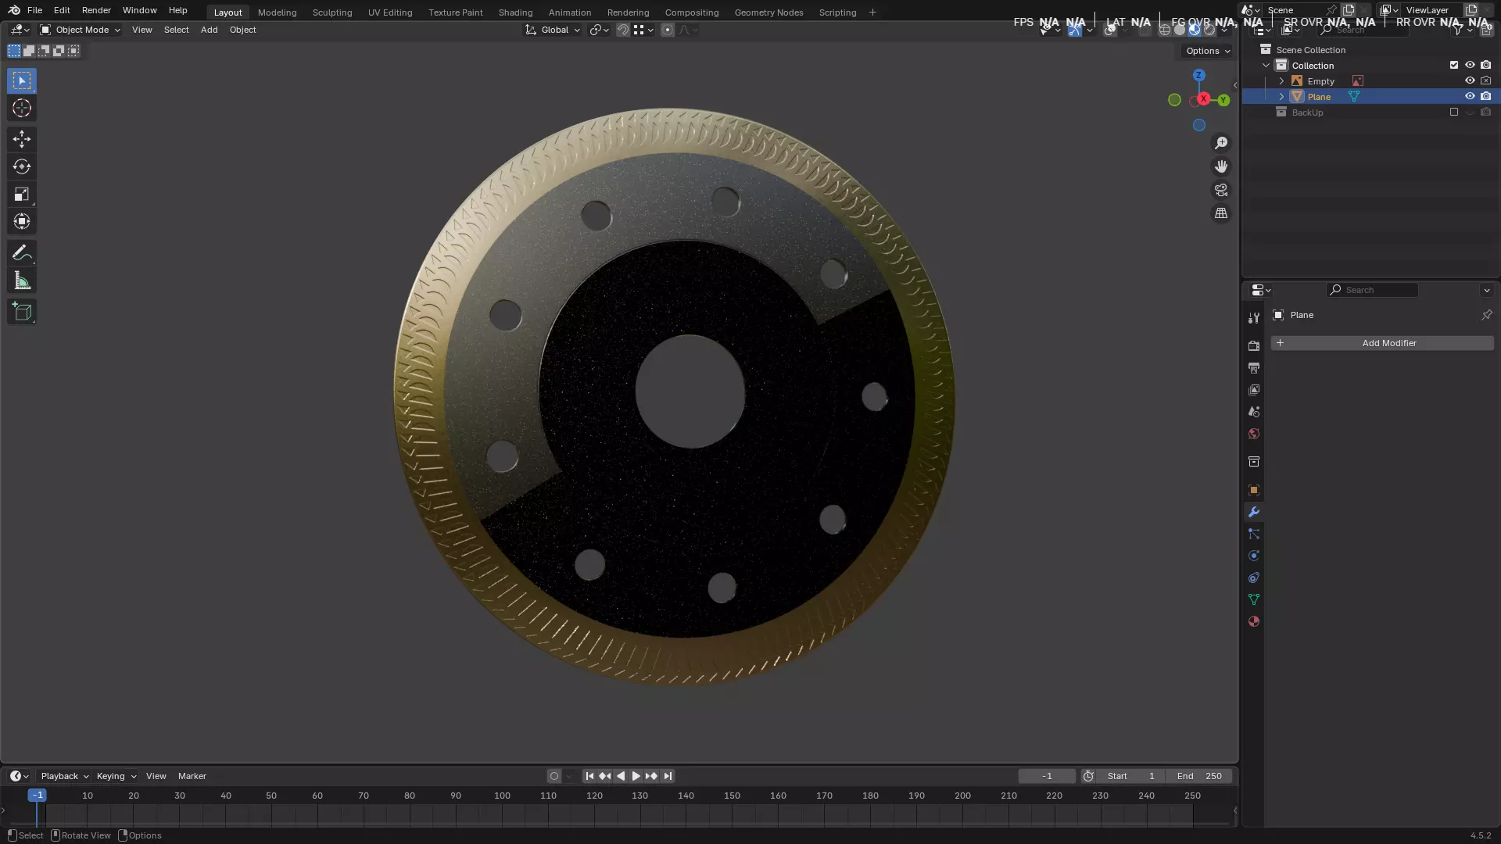
Task: Open the Render menu
Action: pos(96,10)
